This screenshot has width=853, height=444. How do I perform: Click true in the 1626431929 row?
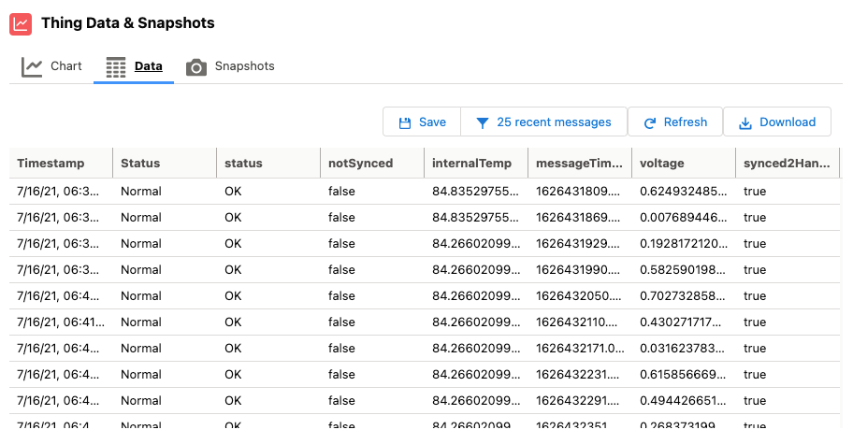click(755, 243)
